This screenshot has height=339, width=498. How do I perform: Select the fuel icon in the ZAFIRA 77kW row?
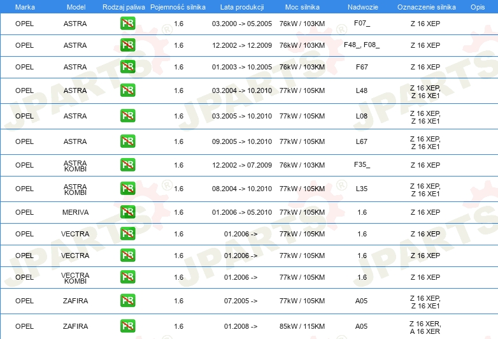click(x=127, y=301)
